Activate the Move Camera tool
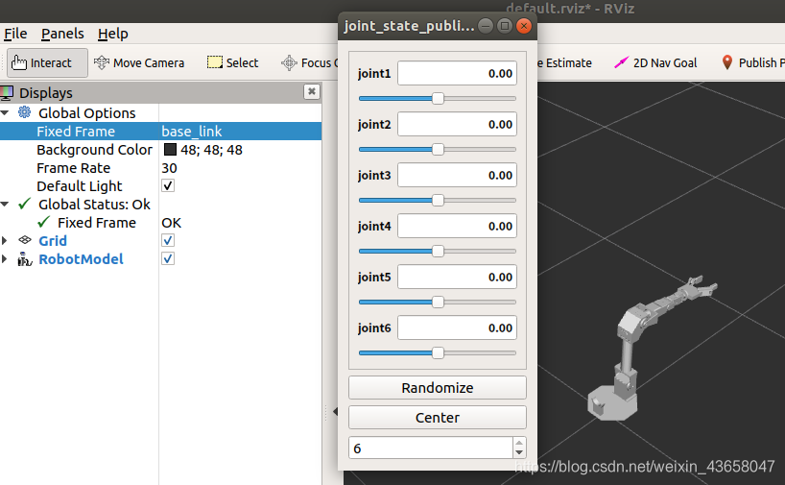Image resolution: width=785 pixels, height=485 pixels. (x=139, y=62)
